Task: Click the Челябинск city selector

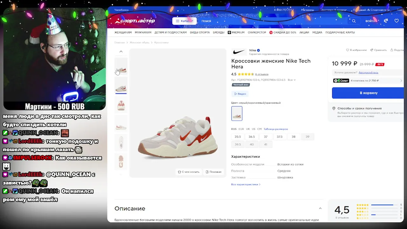Action: point(121,10)
